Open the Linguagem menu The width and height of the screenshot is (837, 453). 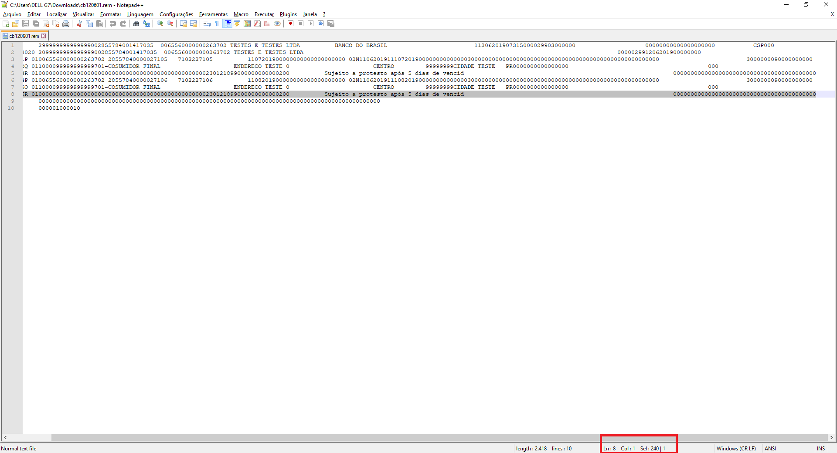[140, 14]
